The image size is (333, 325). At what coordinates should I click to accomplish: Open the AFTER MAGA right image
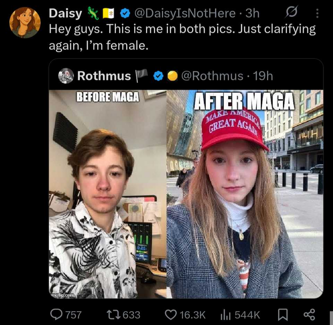(245, 194)
